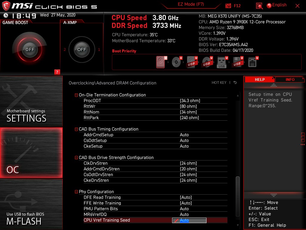
Task: Open the HOT KEY list
Action: tap(219, 83)
